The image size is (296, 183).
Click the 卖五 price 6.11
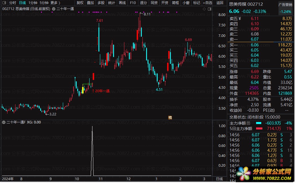pos(255,19)
